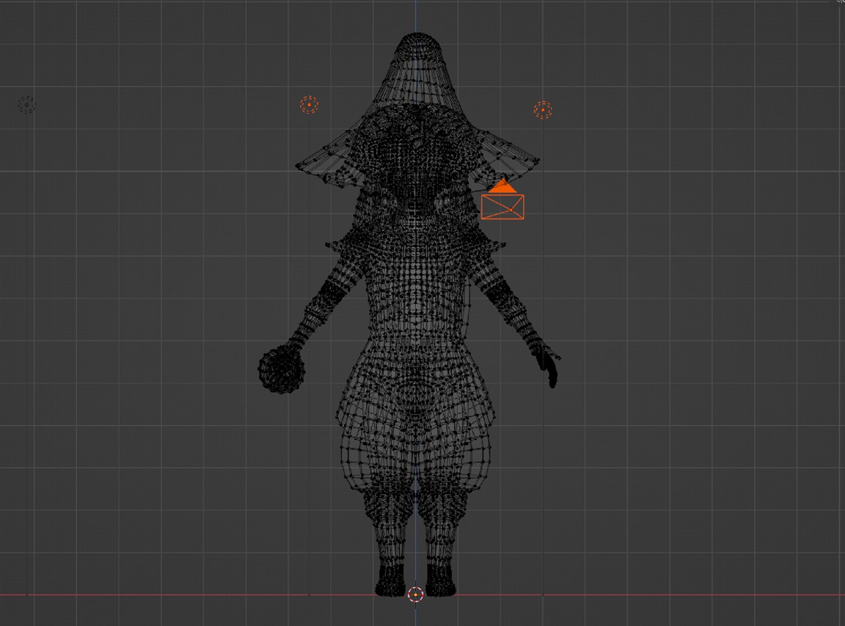Select the orange point light right of the hat
The height and width of the screenshot is (626, 845).
(x=542, y=110)
